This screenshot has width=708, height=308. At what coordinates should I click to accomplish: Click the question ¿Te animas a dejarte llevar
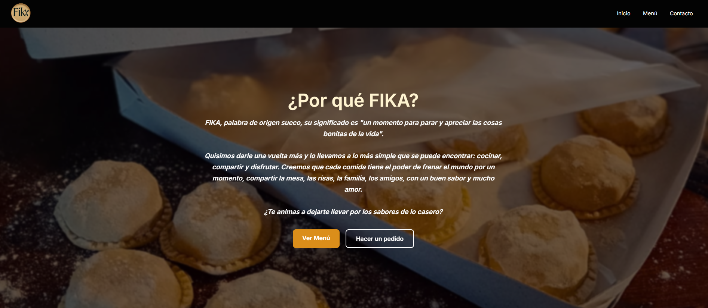point(353,212)
